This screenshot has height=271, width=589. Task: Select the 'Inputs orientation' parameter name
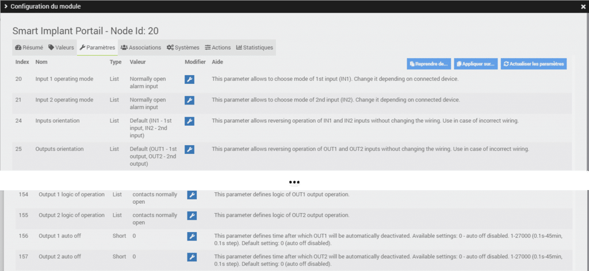pyautogui.click(x=58, y=121)
